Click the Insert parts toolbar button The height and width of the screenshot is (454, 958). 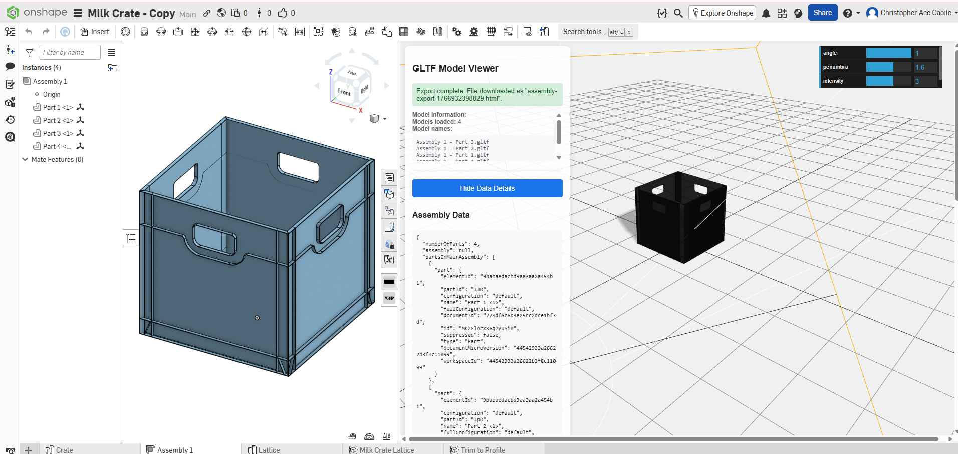[95, 32]
